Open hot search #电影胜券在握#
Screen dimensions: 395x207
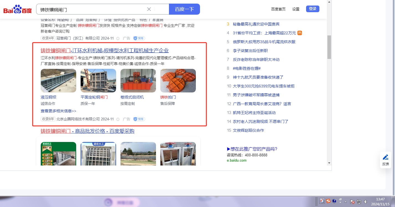[247, 68]
